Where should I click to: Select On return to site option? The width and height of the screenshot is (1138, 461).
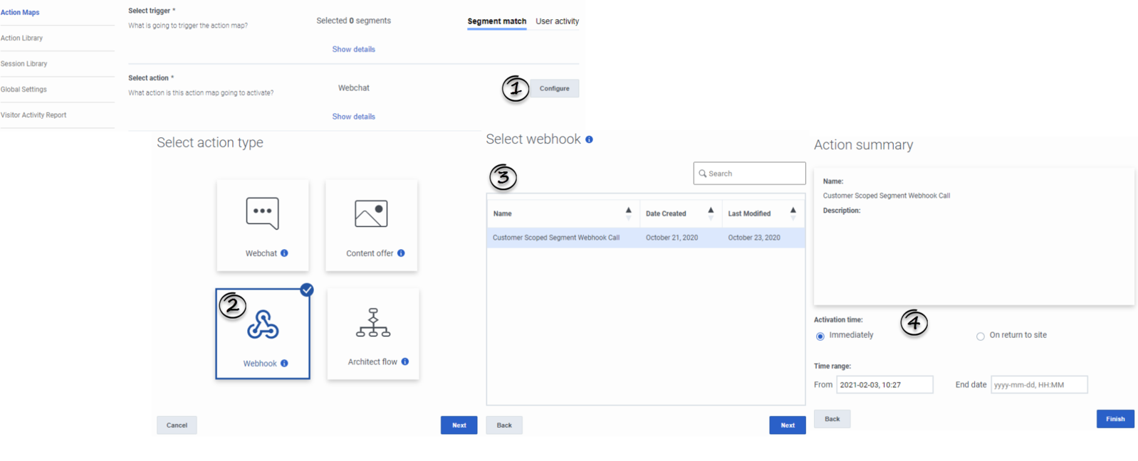click(x=981, y=337)
